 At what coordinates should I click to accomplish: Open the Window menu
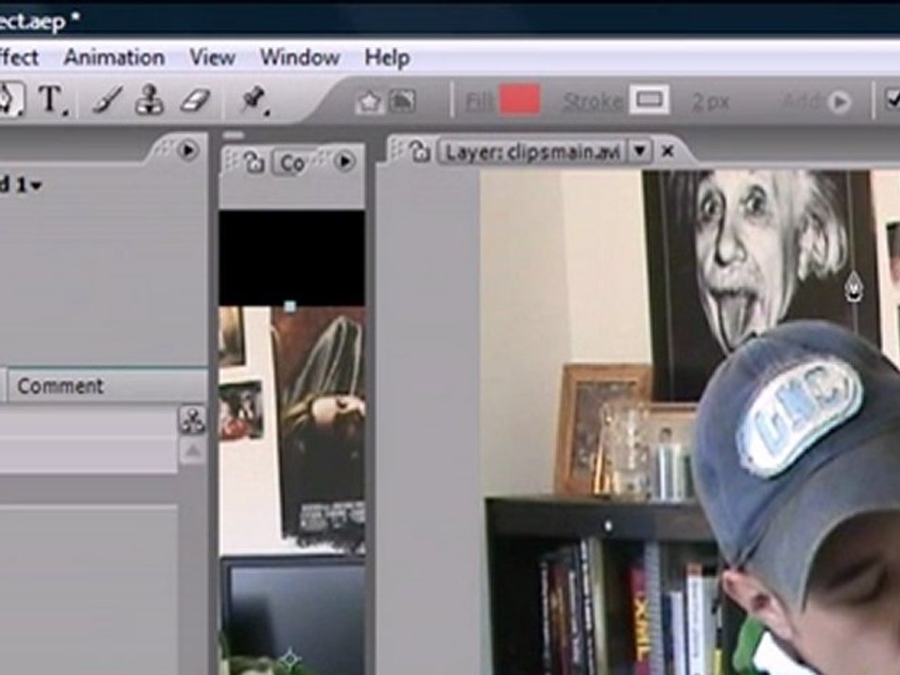[x=300, y=57]
